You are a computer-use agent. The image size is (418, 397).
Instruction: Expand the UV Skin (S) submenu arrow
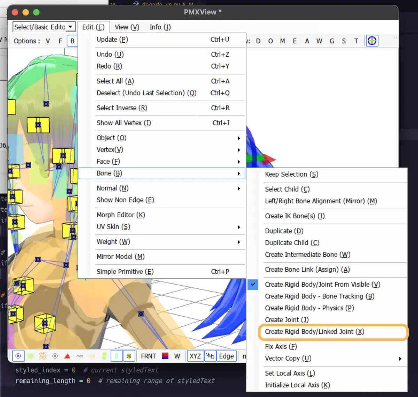pyautogui.click(x=239, y=227)
